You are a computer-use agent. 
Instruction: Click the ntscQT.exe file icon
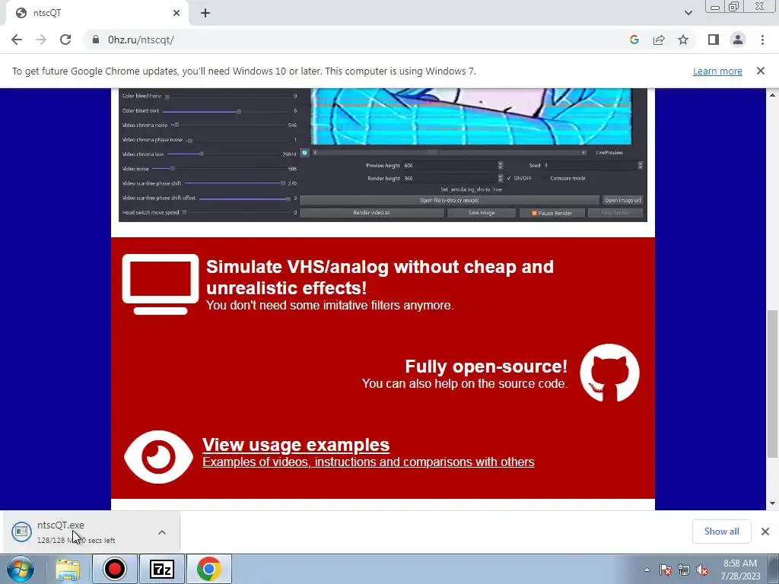pos(21,532)
